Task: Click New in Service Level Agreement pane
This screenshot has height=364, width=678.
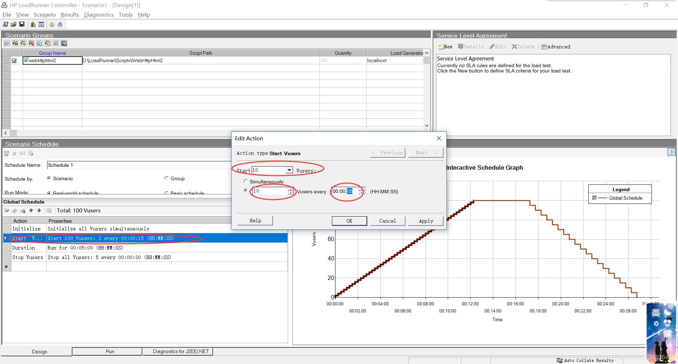Action: tap(445, 47)
